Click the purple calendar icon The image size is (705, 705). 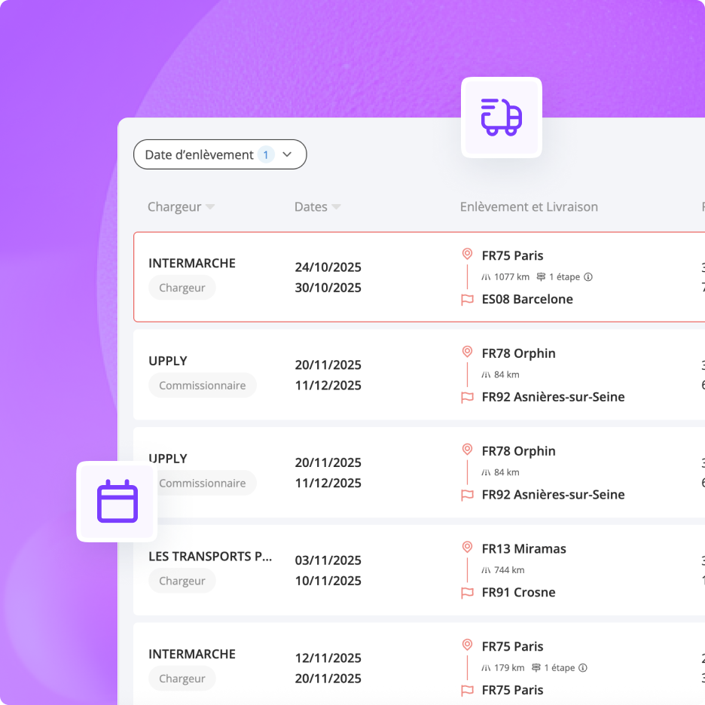tap(117, 502)
